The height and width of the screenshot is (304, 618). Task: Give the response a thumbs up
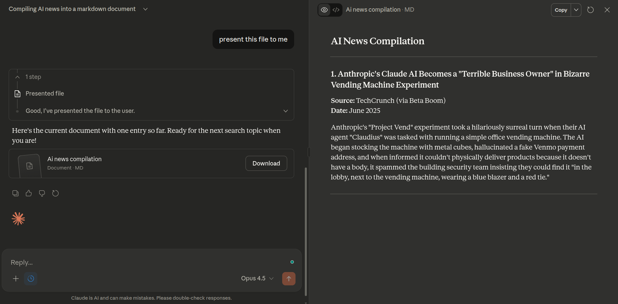[29, 193]
